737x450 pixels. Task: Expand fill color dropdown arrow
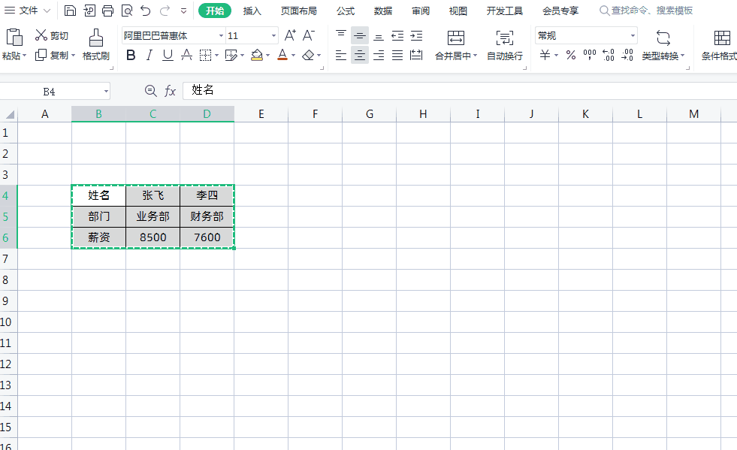coord(268,56)
